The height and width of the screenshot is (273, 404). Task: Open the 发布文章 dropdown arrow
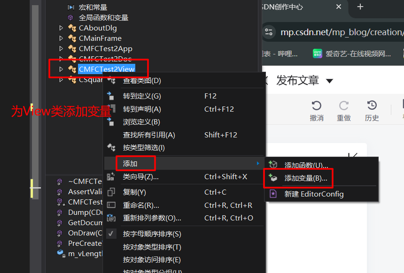(329, 81)
